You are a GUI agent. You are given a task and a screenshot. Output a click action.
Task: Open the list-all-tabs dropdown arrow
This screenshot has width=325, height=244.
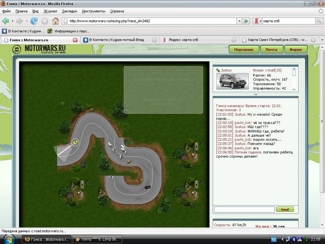322,40
